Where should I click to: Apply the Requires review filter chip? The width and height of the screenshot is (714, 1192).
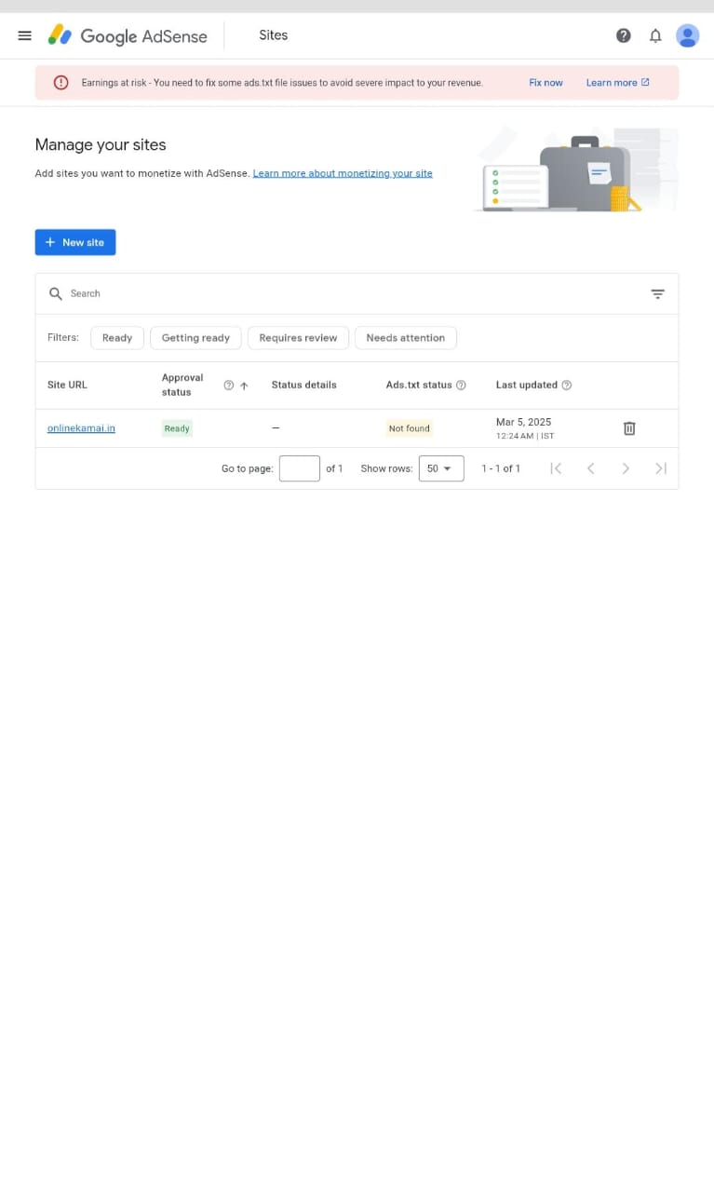click(298, 338)
